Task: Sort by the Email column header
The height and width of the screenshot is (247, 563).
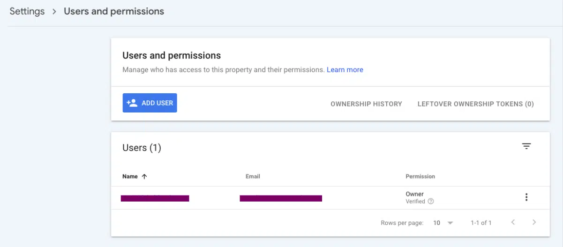Action: 253,177
